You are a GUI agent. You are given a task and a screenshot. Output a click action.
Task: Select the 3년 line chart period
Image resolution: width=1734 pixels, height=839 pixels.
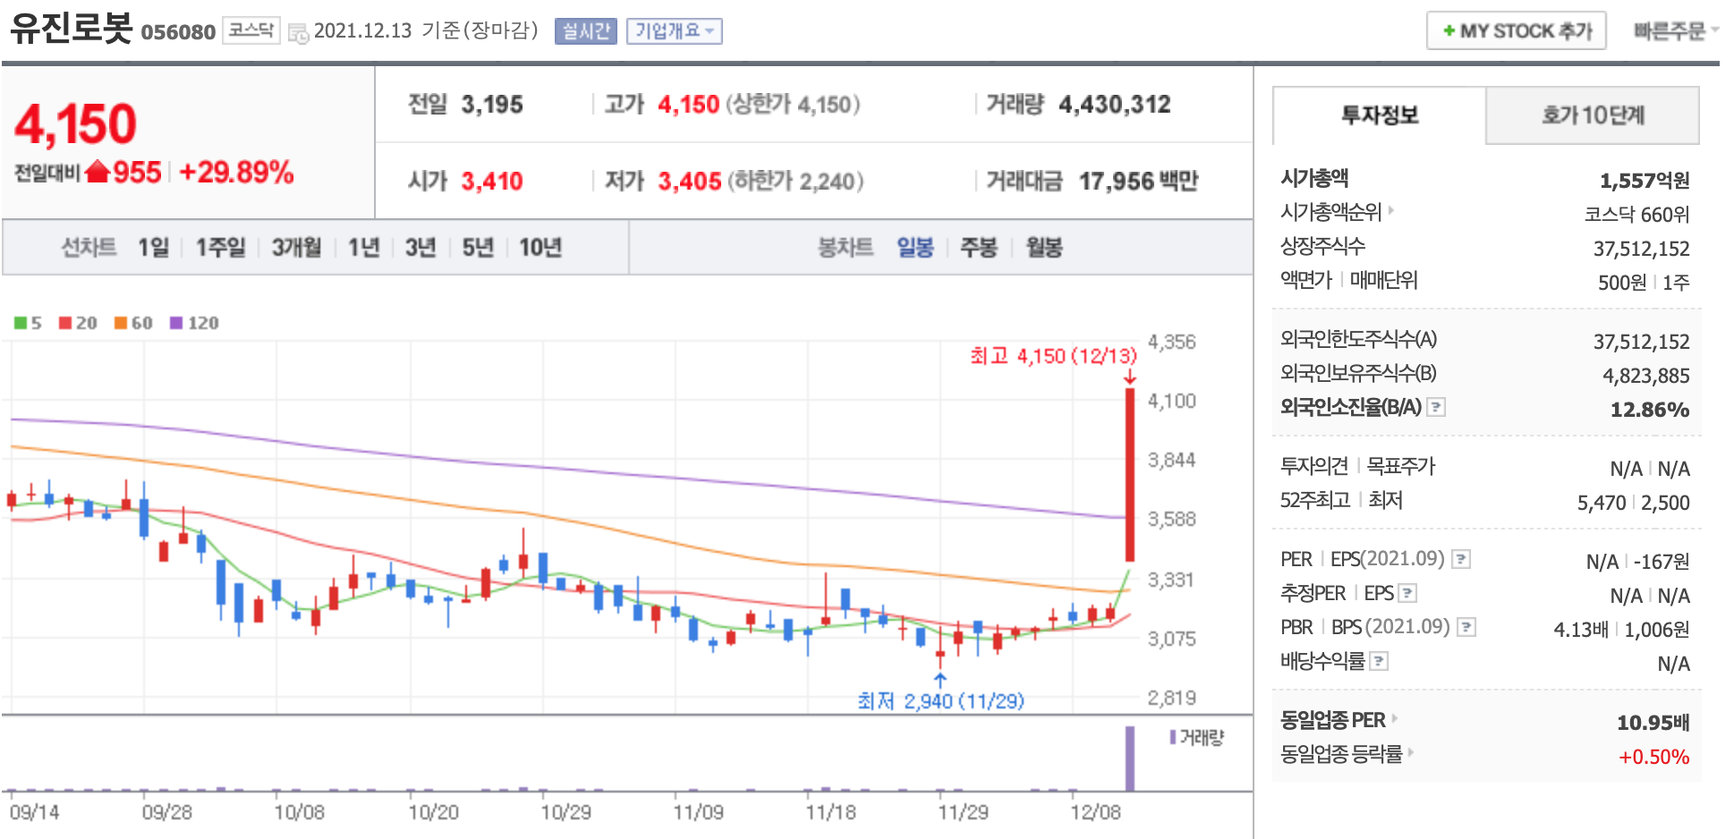420,248
